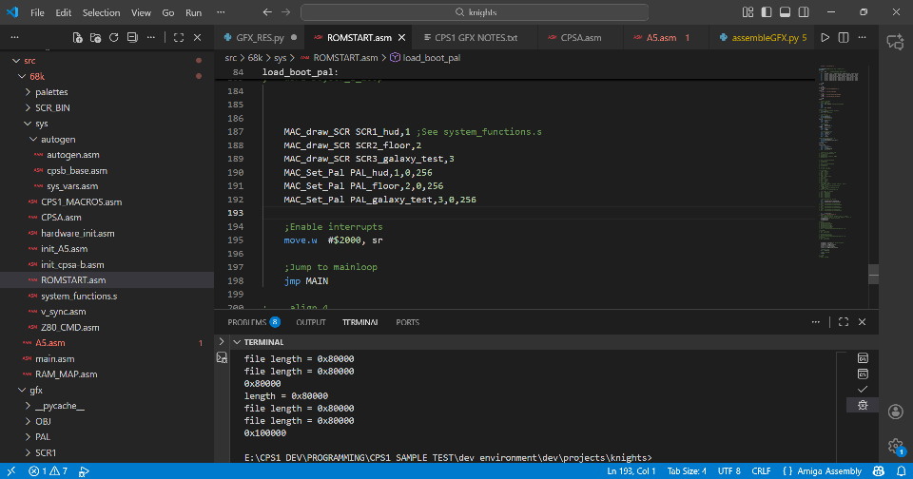Click the editor minimap
Screen dimensions: 913x479
[841, 163]
